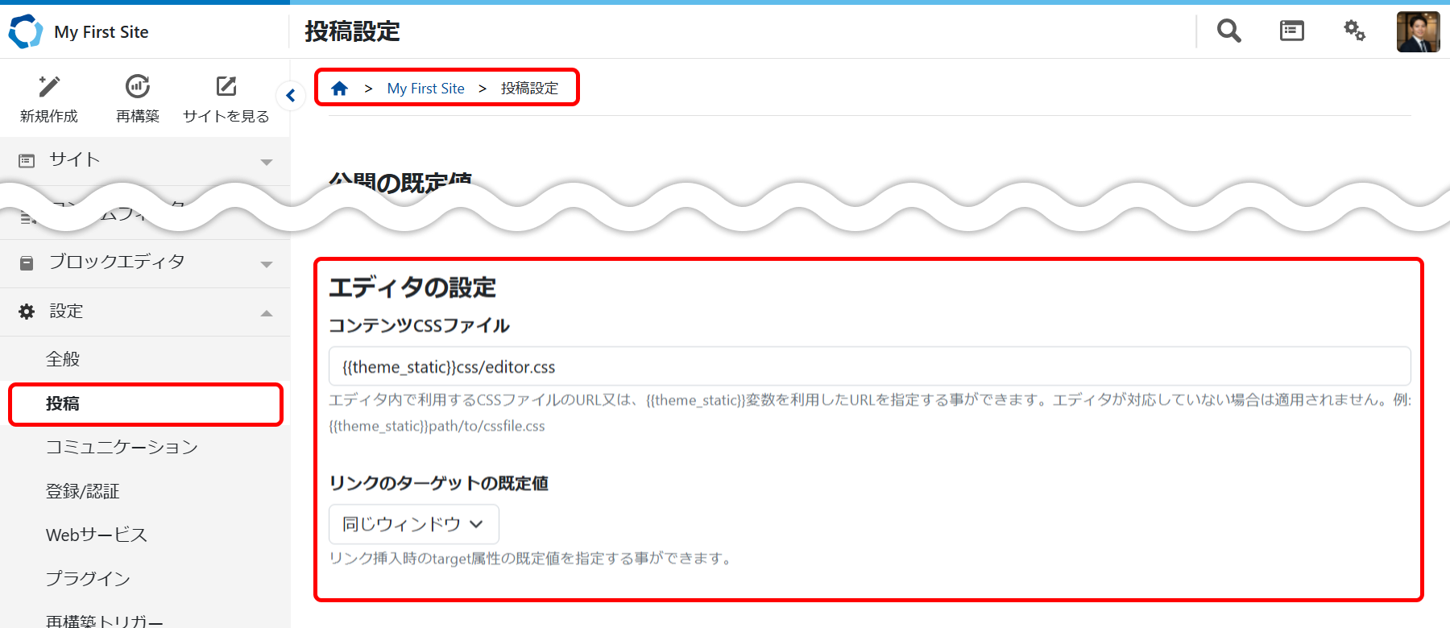Open コミュニケーション settings page

point(122,447)
